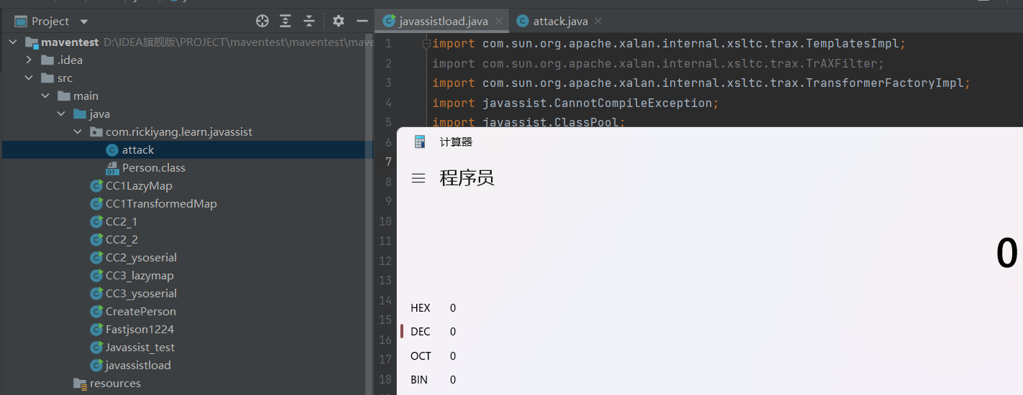The width and height of the screenshot is (1023, 395).
Task: Click the Person.class file icon
Action: pyautogui.click(x=112, y=168)
